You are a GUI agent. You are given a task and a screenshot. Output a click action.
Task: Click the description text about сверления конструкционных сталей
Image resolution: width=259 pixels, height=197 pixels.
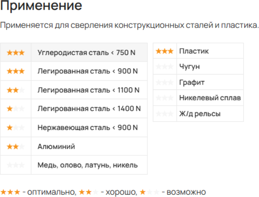[x=129, y=25]
